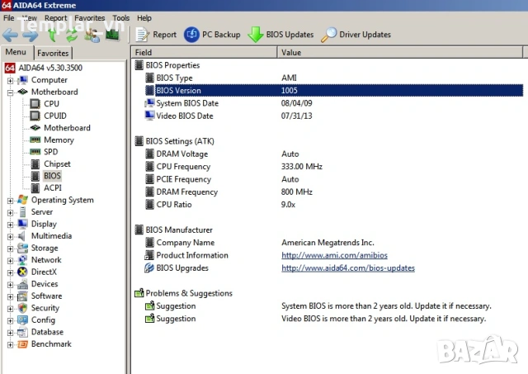The width and height of the screenshot is (528, 374).
Task: Open the Report menu
Action: pyautogui.click(x=55, y=18)
